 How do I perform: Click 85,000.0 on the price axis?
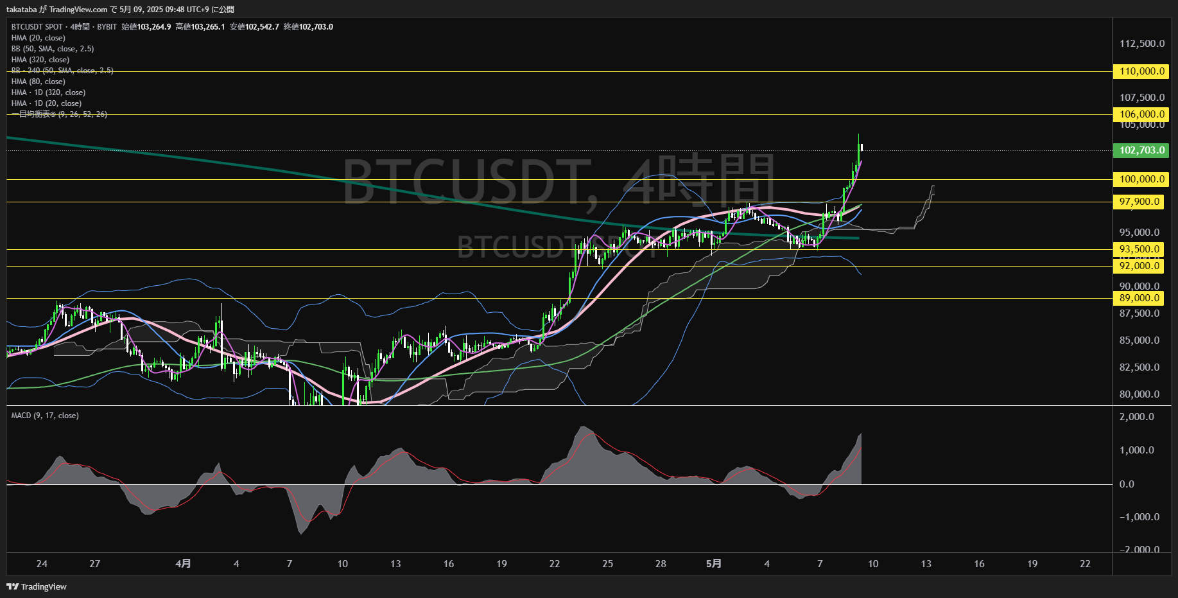1139,340
